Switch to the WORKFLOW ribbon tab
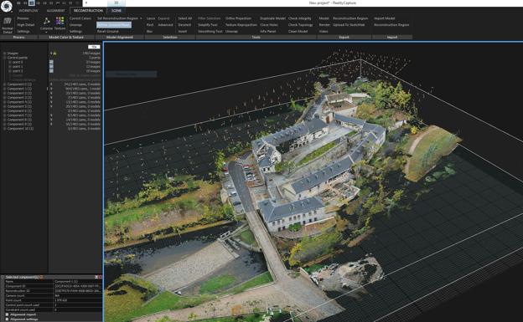Image resolution: width=523 pixels, height=322 pixels. tap(28, 11)
